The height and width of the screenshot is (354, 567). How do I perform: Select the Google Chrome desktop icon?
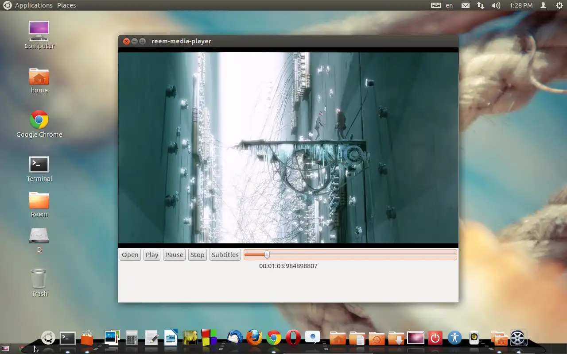point(39,124)
